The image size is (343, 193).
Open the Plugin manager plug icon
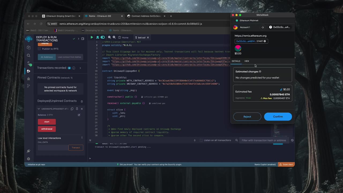click(x=29, y=151)
